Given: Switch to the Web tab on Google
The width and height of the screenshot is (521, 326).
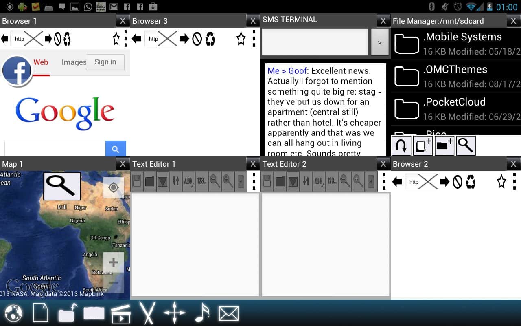Looking at the screenshot, I should tap(41, 62).
